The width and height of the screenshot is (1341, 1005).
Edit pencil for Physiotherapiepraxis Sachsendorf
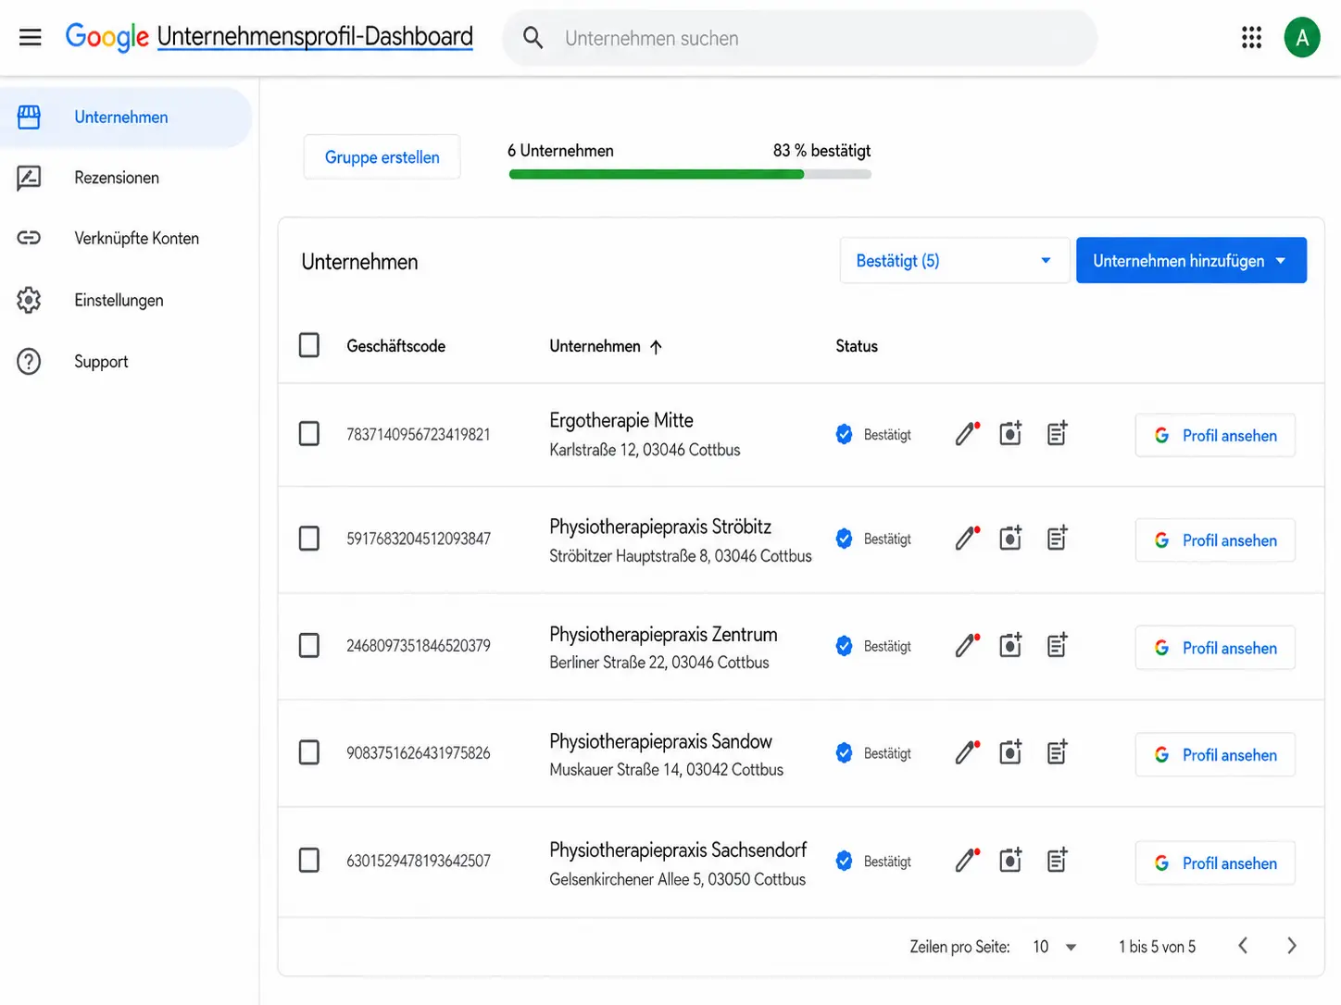pyautogui.click(x=967, y=861)
